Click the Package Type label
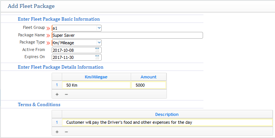The width and height of the screenshot is (275, 138). pyautogui.click(x=32, y=42)
